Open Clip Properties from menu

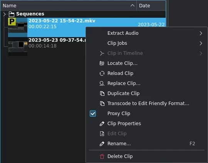147,124
